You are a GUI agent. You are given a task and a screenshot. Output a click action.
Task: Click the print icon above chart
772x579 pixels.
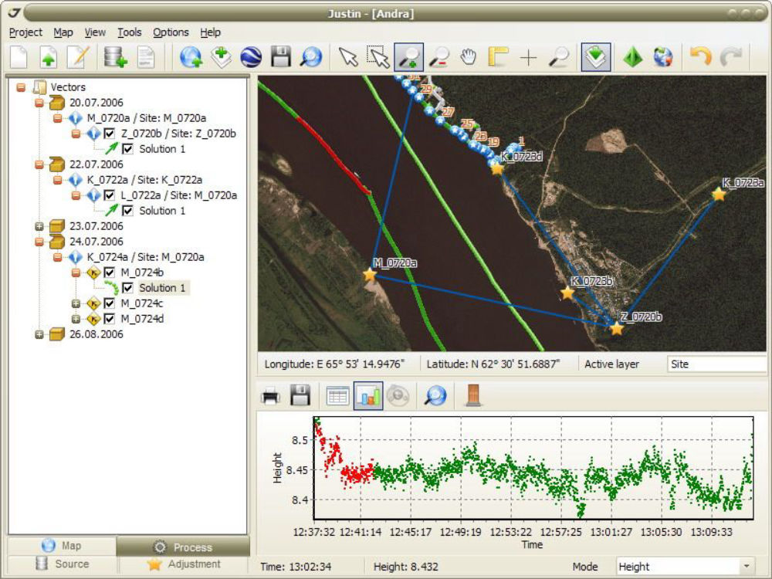coord(270,396)
